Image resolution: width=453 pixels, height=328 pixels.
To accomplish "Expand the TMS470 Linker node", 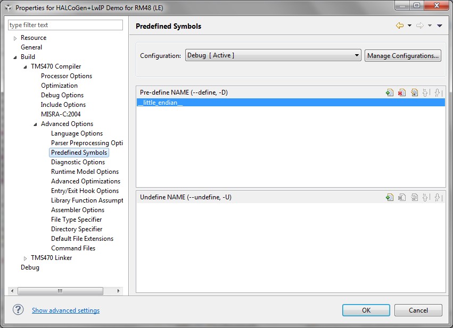I will point(25,258).
